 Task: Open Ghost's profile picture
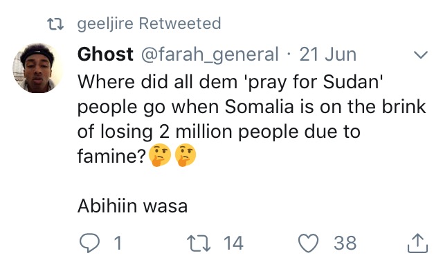37,68
